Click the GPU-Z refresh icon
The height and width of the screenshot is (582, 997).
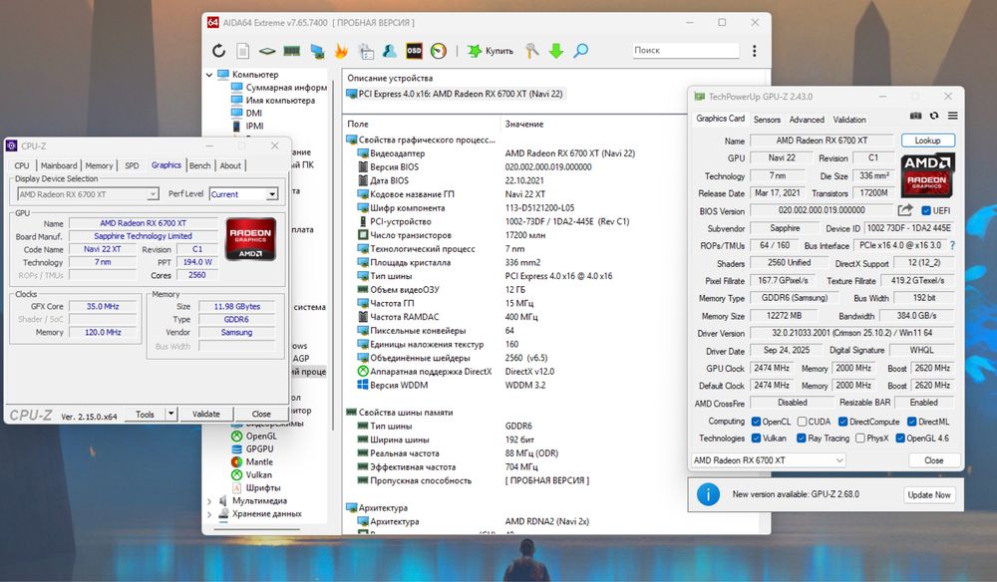934,116
